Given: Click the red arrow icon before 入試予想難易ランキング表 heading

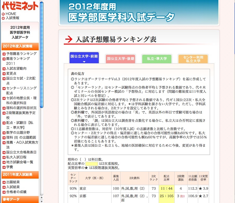Looking at the screenshot, I should [68, 38].
